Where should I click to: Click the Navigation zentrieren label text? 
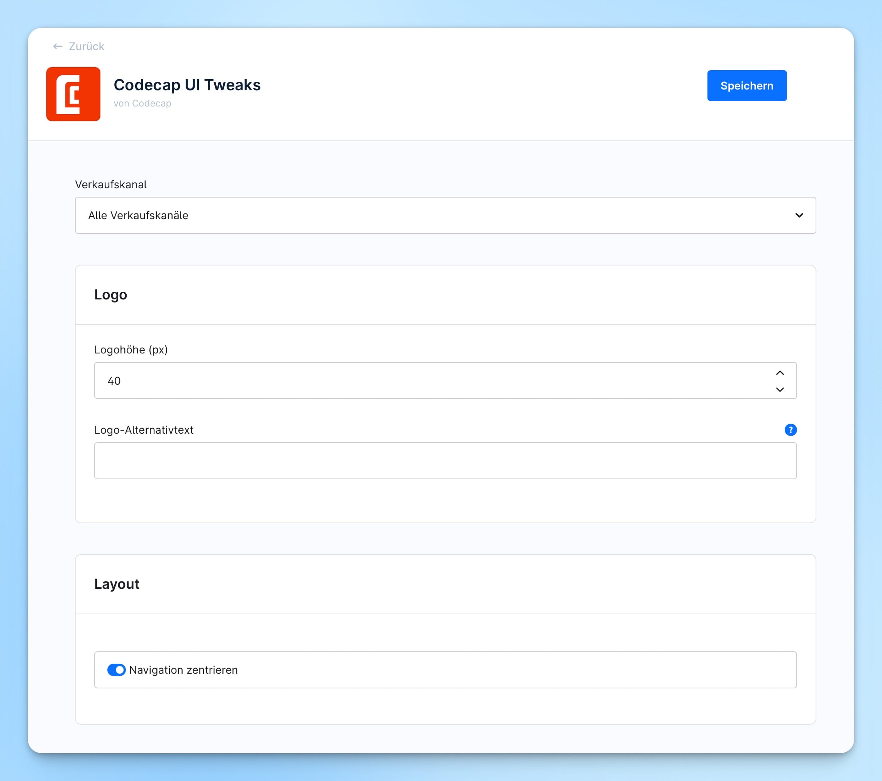[x=183, y=670]
